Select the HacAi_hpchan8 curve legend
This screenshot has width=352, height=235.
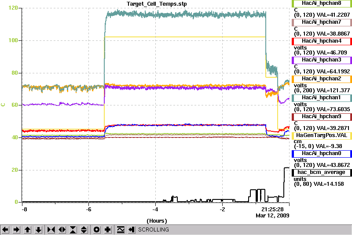click(x=322, y=4)
